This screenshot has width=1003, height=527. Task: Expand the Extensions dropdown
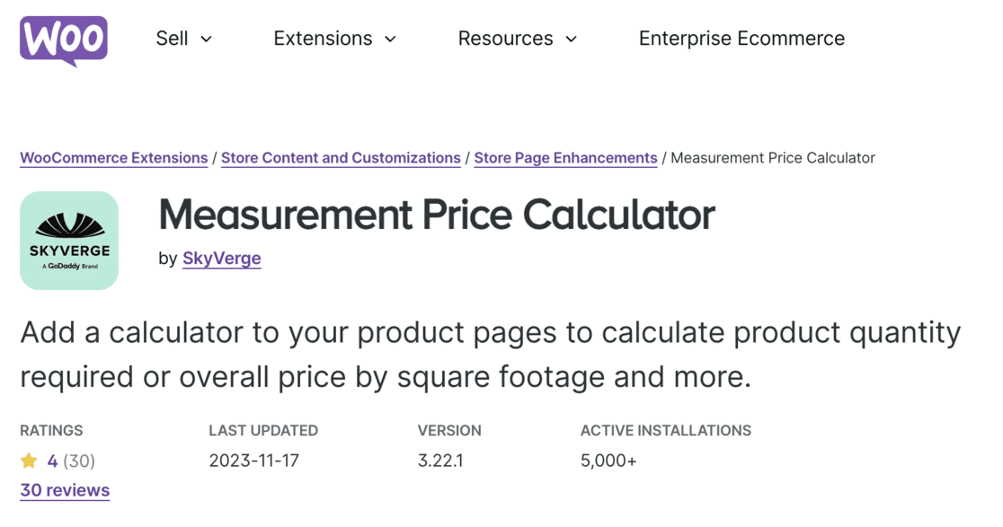tap(323, 39)
